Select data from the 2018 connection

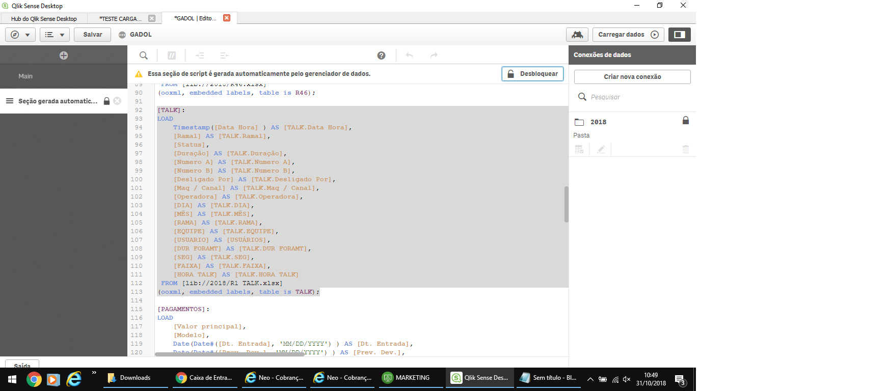coord(579,149)
